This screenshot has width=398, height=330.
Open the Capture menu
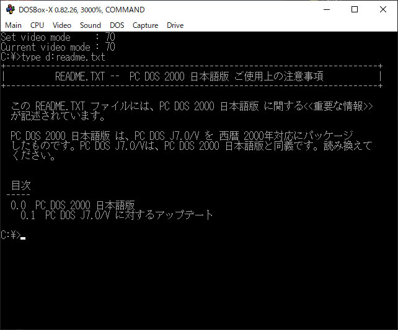click(145, 25)
